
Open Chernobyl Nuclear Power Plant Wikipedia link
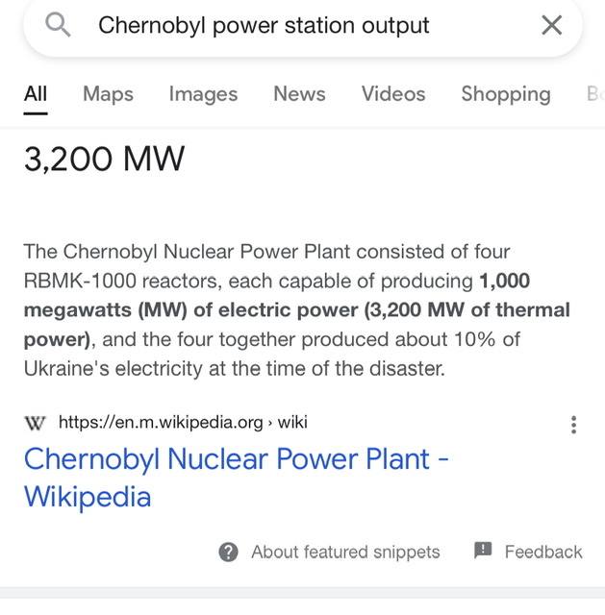coord(236,478)
